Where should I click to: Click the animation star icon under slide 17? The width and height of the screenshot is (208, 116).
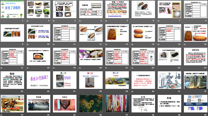1,68
